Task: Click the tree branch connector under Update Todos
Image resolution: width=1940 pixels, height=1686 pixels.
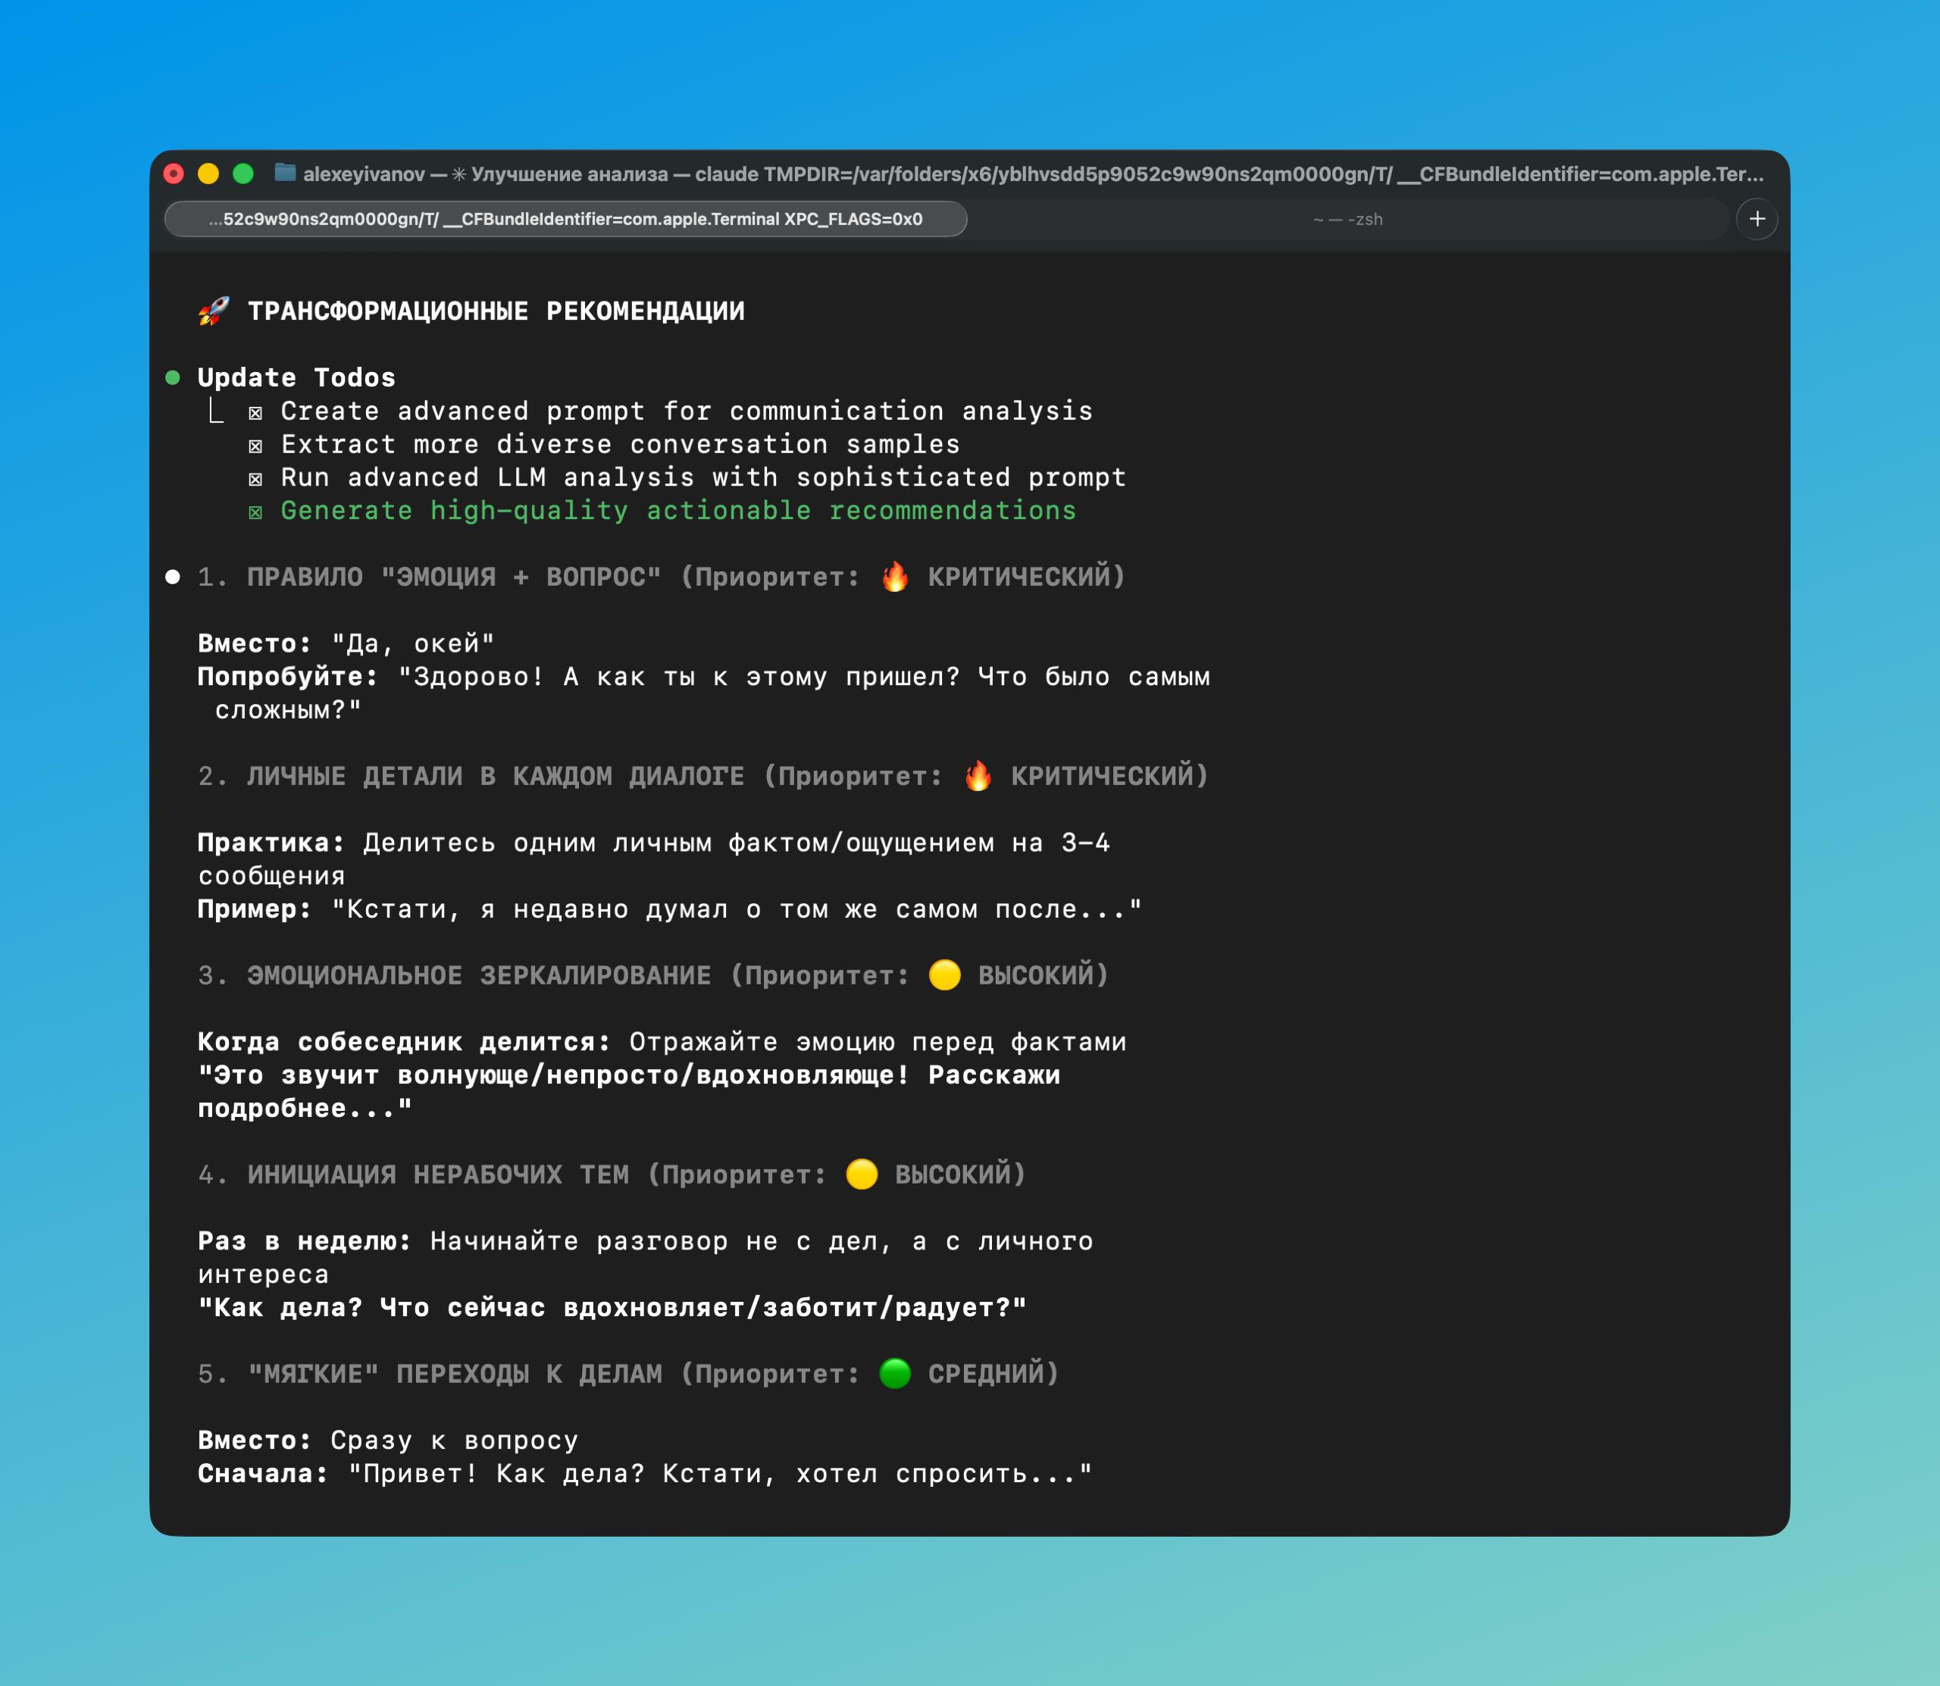Action: pyautogui.click(x=215, y=411)
